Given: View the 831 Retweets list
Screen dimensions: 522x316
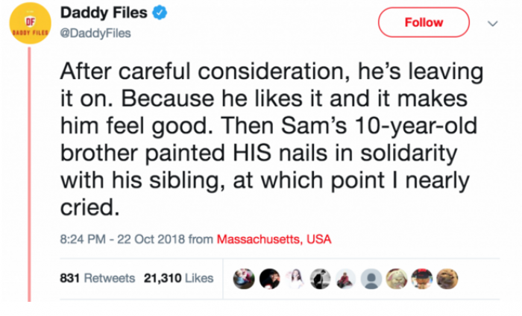Looking at the screenshot, I should tap(97, 279).
